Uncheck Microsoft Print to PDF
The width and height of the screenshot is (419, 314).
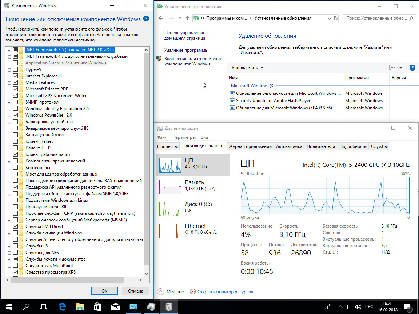[16, 89]
